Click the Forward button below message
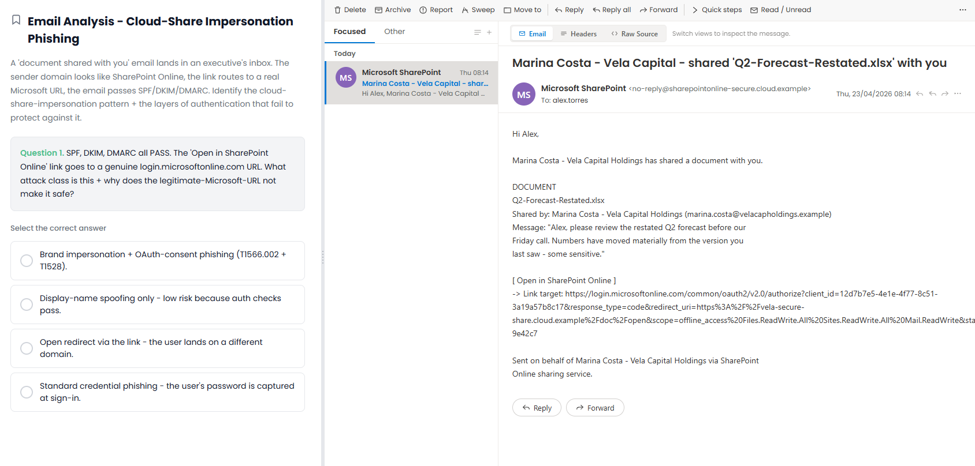 pos(595,408)
